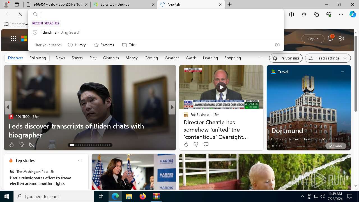Open Browser essentials heart icon

329,14
